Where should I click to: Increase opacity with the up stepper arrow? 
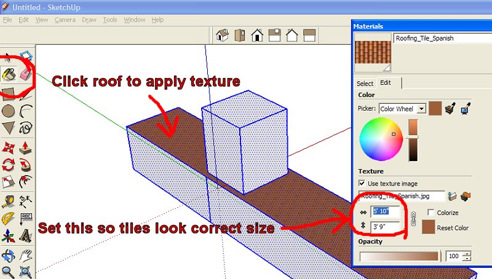(467, 253)
